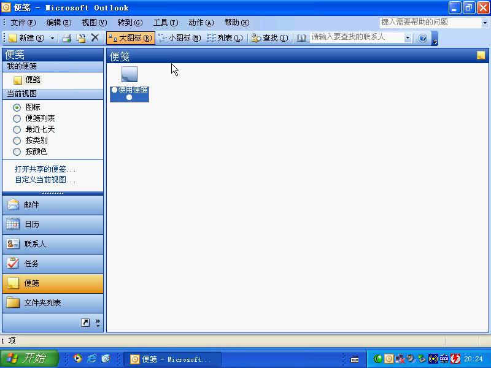Select the 按颜色 view radio button
The height and width of the screenshot is (368, 491).
point(17,151)
